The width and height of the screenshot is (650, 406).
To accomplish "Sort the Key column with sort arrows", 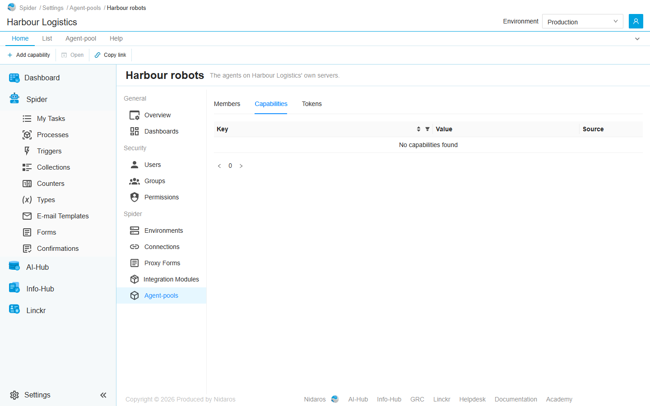I will click(x=418, y=129).
